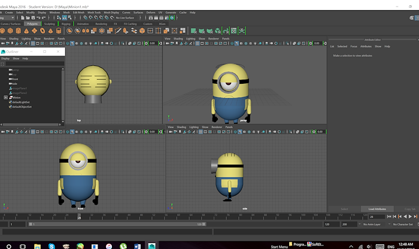Click the Open Scene folder icon

pos(28,17)
